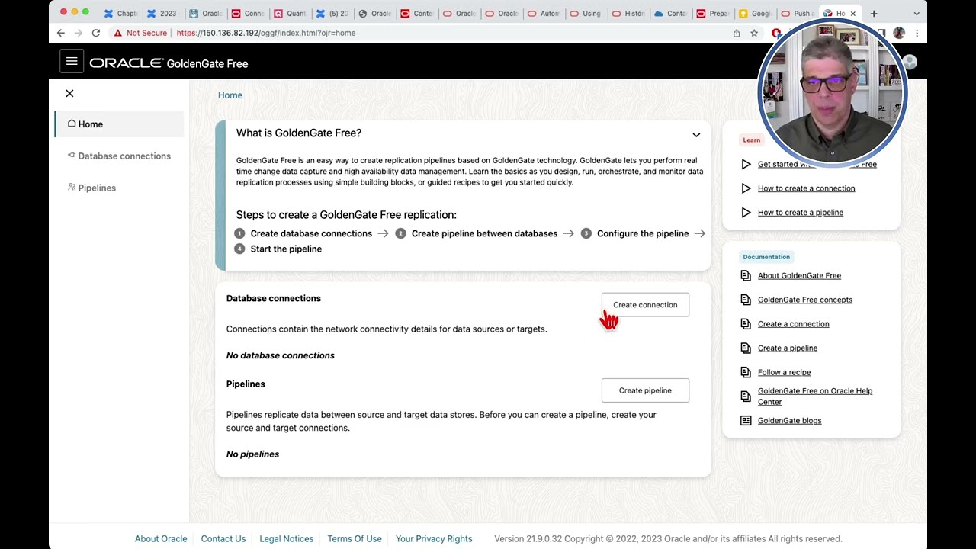Open the hamburger navigation menu
976x549 pixels.
coord(72,63)
